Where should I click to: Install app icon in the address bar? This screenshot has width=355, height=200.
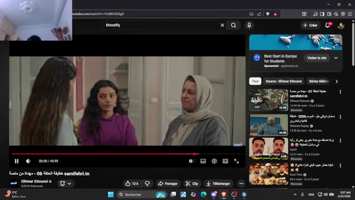(x=252, y=14)
